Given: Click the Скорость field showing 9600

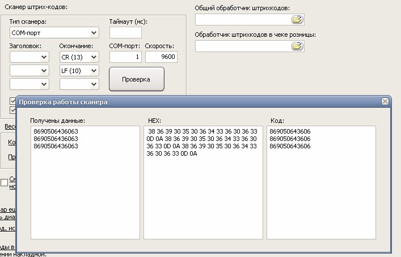Looking at the screenshot, I should coord(161,57).
